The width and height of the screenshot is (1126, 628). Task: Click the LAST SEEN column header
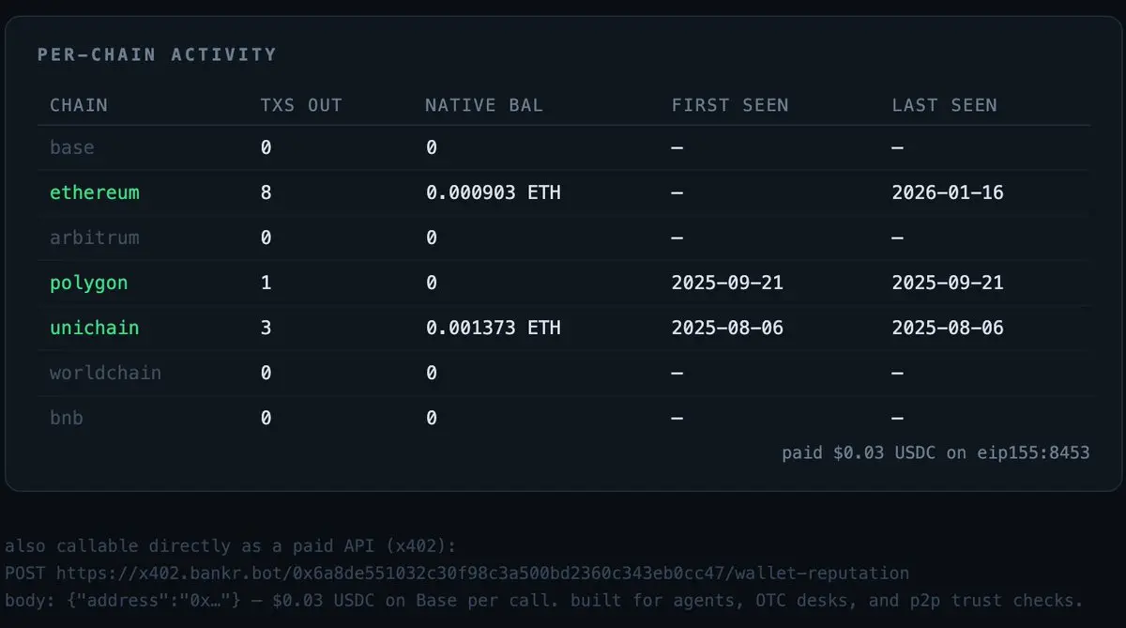(945, 105)
